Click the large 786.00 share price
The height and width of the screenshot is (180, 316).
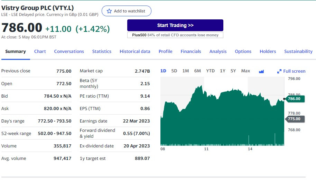[x=22, y=28]
